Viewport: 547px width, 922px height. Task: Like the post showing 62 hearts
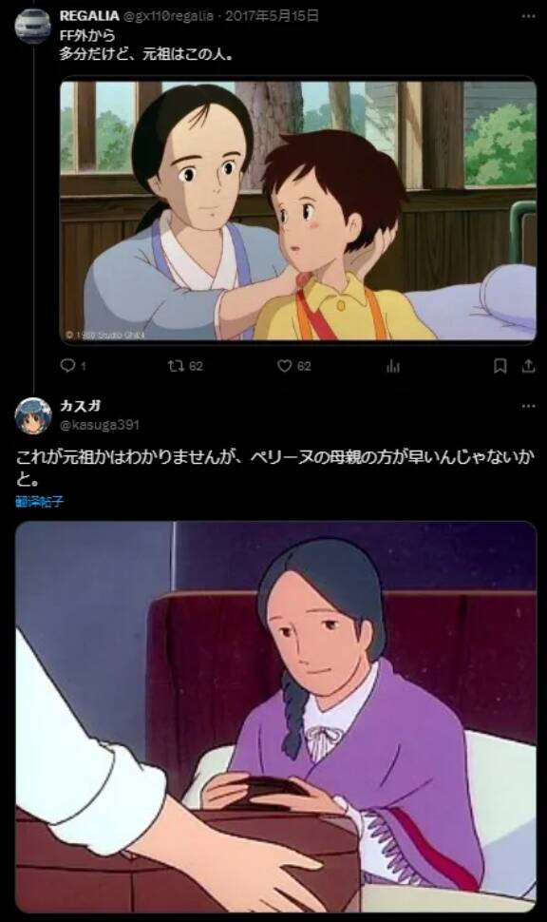click(293, 366)
